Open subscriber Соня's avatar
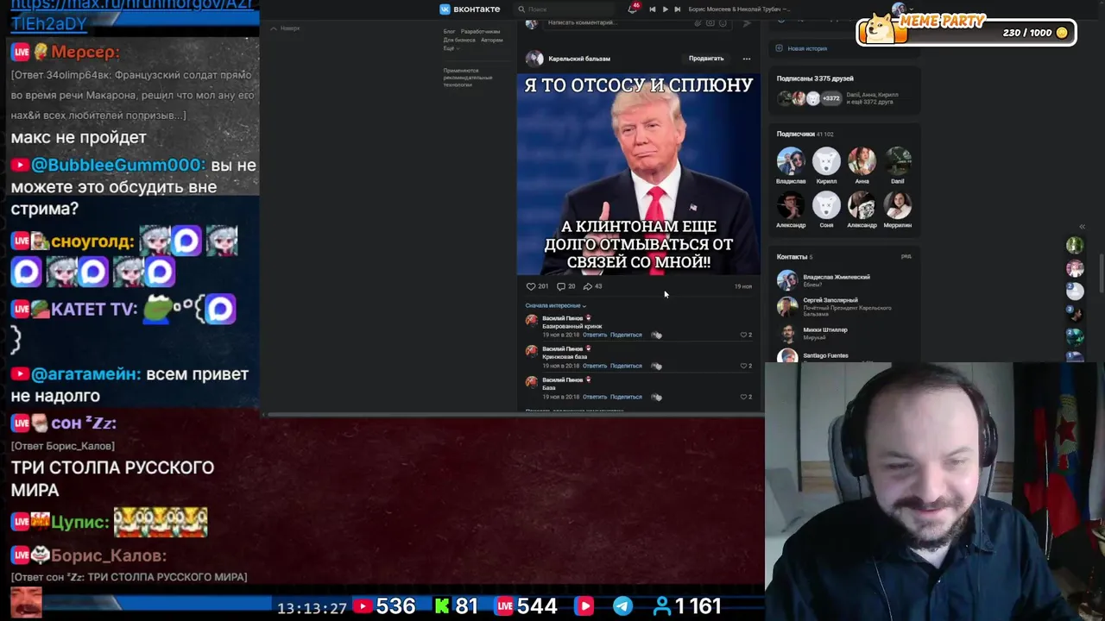The image size is (1105, 621). 826,205
